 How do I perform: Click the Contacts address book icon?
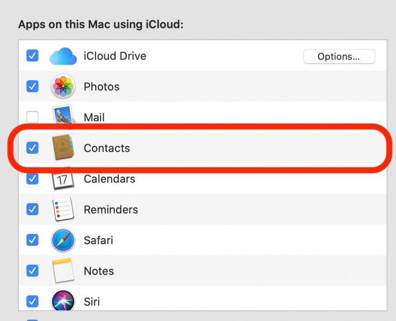click(62, 148)
